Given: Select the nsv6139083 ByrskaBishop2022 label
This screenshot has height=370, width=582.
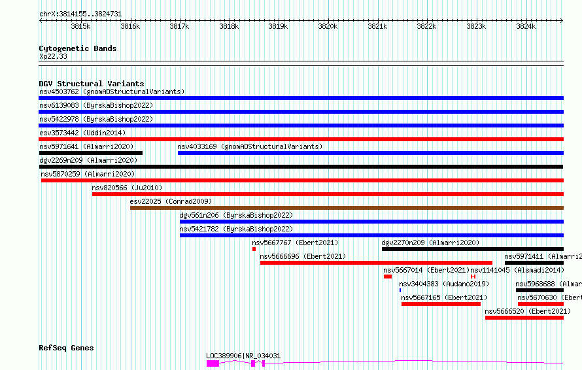Looking at the screenshot, I should (x=96, y=105).
